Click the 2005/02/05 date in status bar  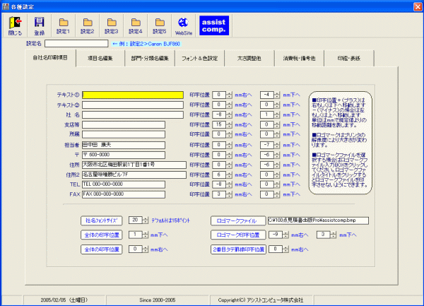[64, 300]
